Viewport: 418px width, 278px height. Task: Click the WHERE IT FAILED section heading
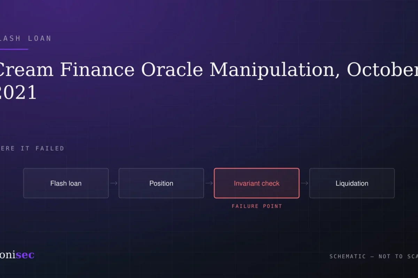[x=32, y=148]
